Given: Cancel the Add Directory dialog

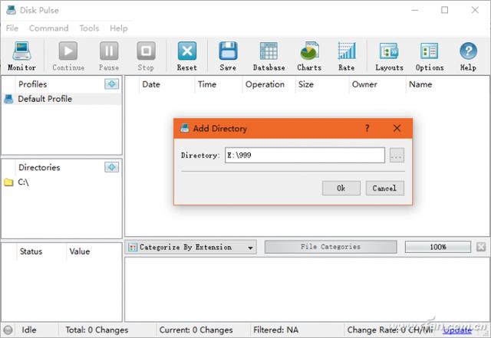Looking at the screenshot, I should click(384, 188).
